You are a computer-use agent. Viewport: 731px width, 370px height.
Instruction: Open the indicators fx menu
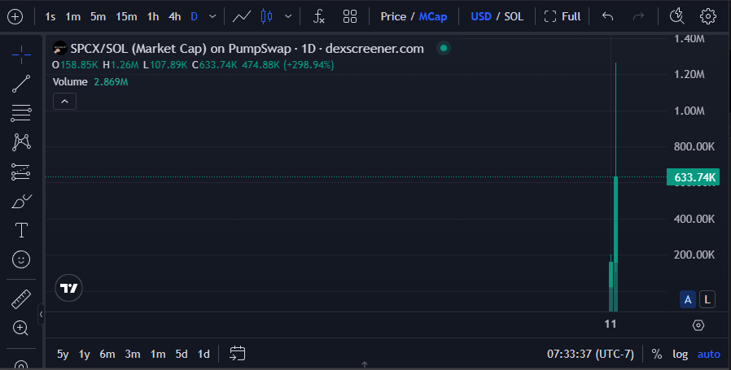[319, 17]
